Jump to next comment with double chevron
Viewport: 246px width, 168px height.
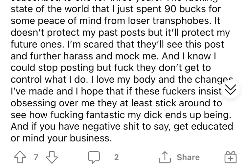(x=230, y=89)
